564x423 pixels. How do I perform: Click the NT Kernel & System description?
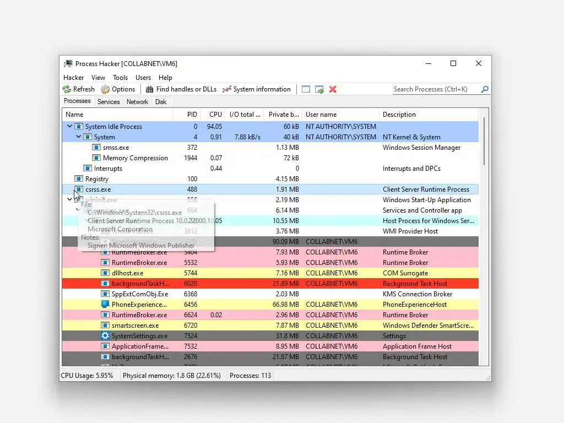pyautogui.click(x=411, y=137)
